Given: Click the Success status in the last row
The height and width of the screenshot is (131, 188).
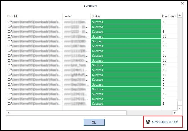Looking at the screenshot, I should (x=126, y=104).
